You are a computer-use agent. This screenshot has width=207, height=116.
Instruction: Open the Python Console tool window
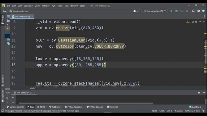tap(95, 107)
